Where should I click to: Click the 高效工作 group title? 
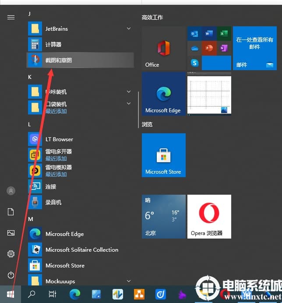coord(152,18)
